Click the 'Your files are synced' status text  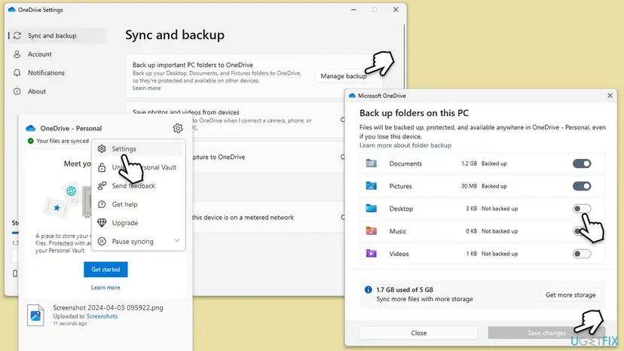pos(63,141)
